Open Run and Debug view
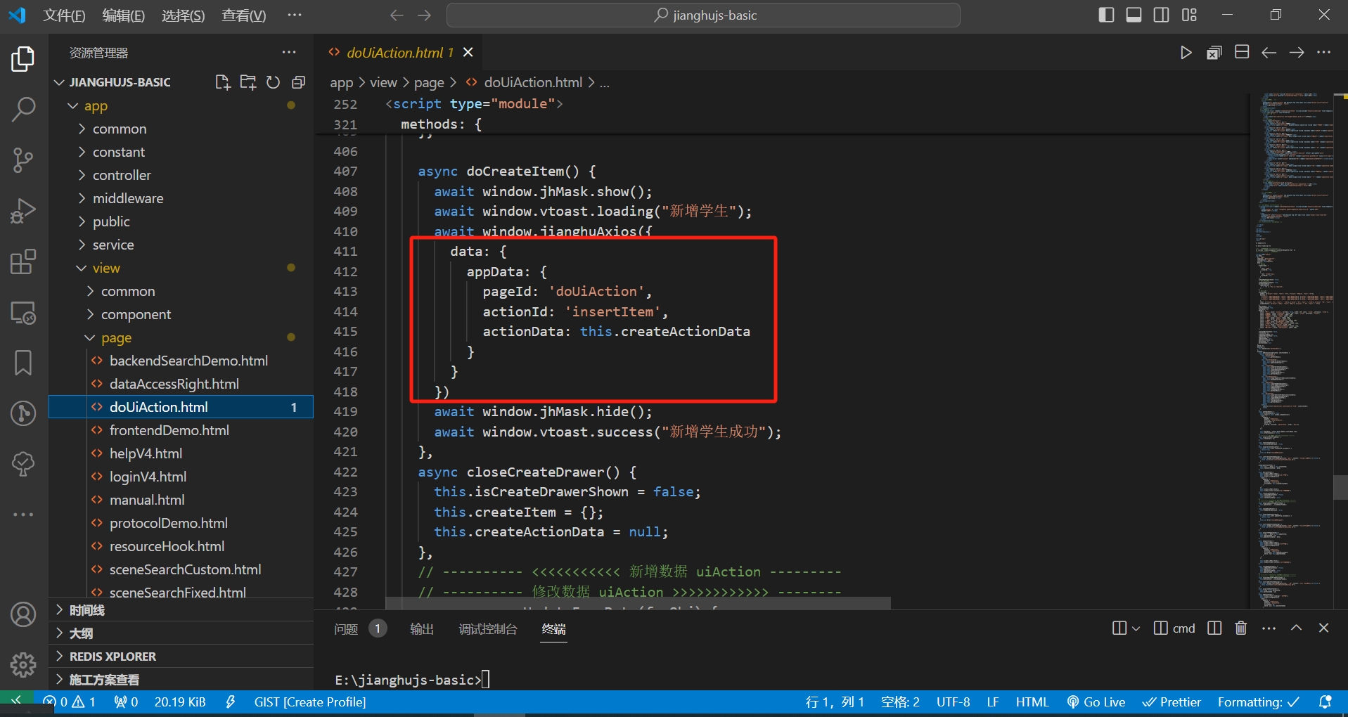The image size is (1348, 717). pyautogui.click(x=23, y=211)
